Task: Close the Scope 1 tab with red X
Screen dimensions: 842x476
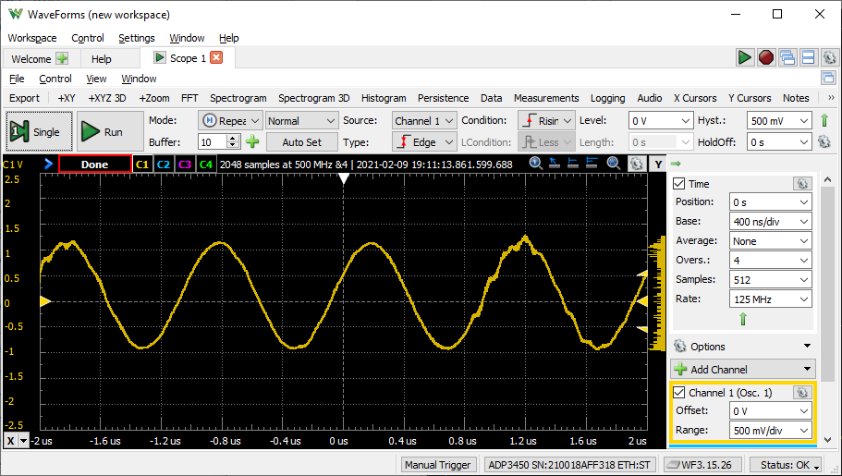Action: click(x=216, y=57)
